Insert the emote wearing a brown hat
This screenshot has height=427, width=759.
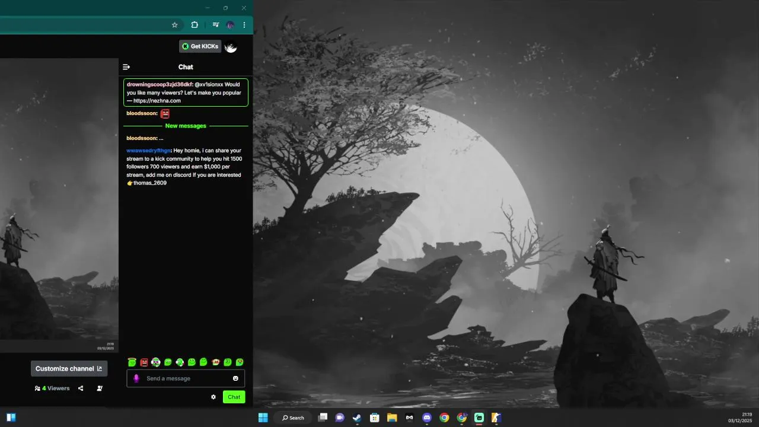pyautogui.click(x=215, y=362)
